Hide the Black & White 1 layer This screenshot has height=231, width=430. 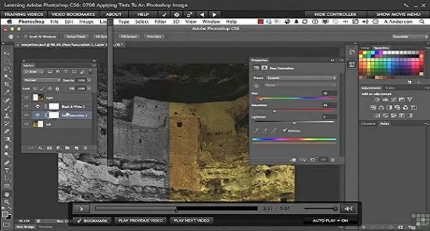tap(26, 107)
